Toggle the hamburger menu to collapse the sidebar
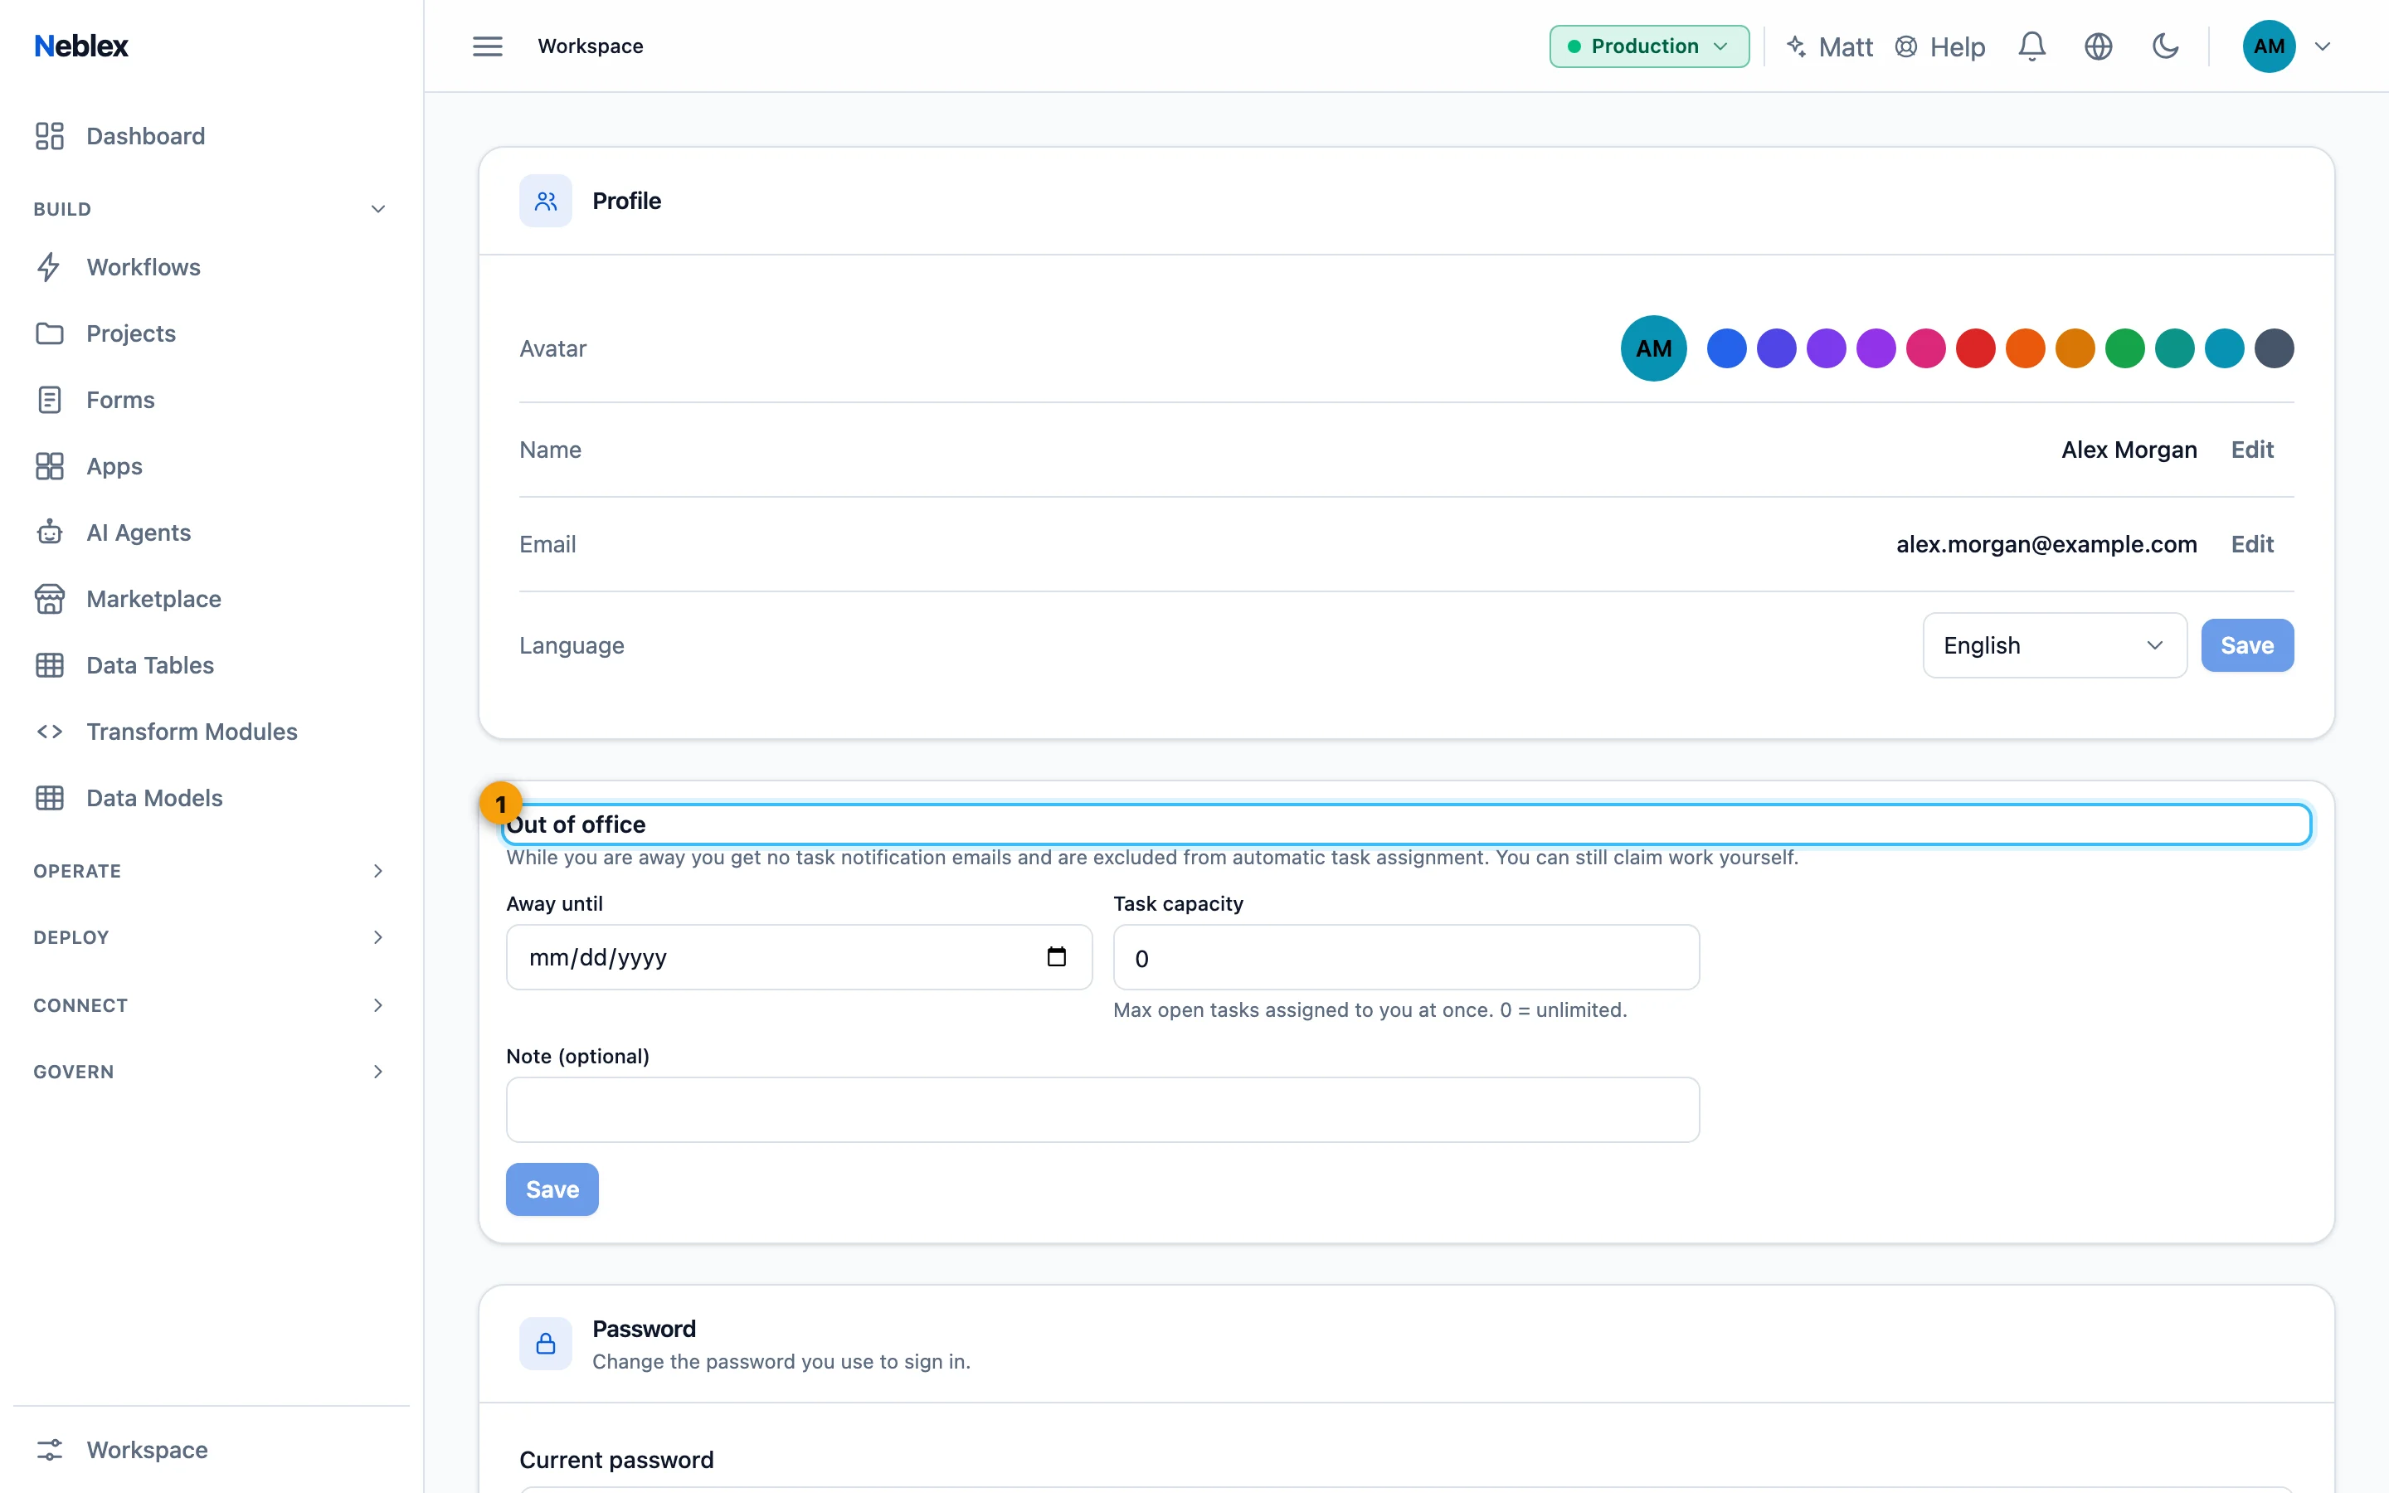2389x1493 pixels. click(487, 46)
